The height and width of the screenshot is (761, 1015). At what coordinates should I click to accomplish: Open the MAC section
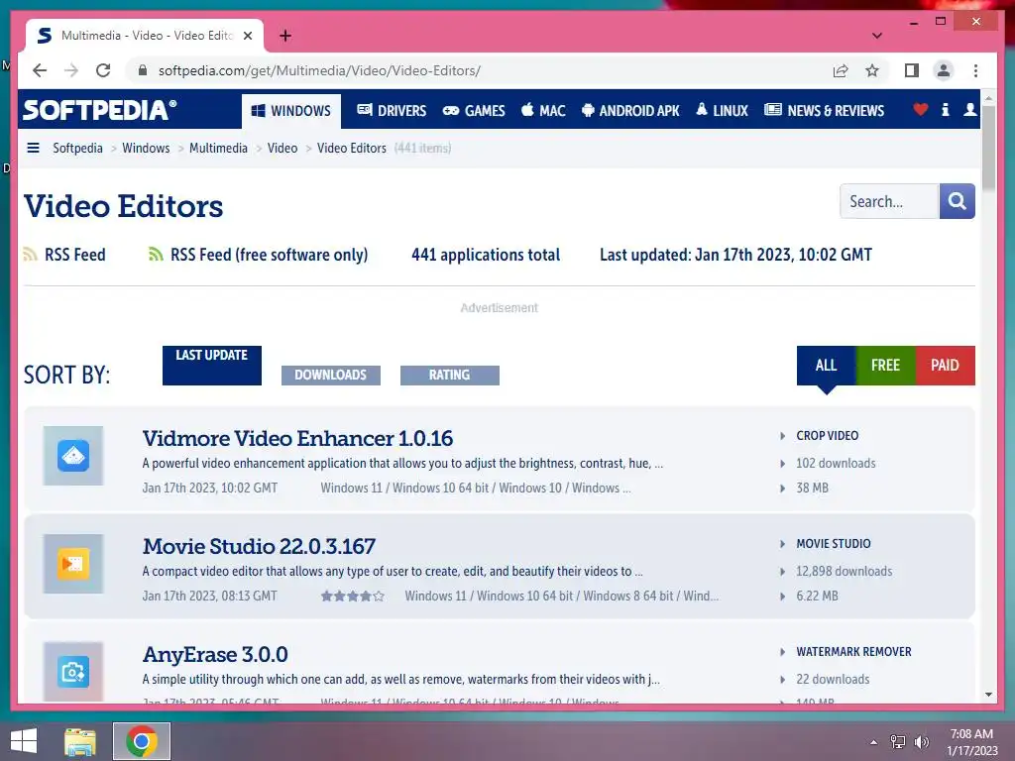(x=543, y=111)
